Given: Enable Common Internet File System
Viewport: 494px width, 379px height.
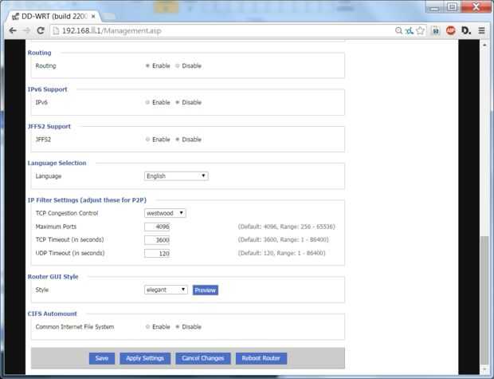Looking at the screenshot, I should [x=147, y=327].
